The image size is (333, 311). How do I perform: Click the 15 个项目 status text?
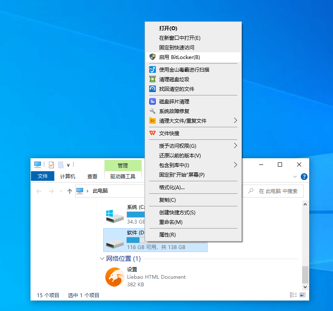pyautogui.click(x=48, y=295)
